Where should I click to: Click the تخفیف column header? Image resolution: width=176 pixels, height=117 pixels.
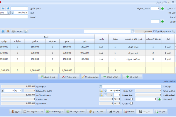pos(53,41)
